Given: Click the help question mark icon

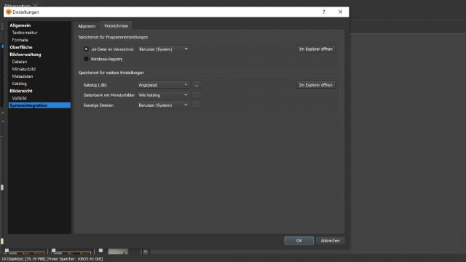Looking at the screenshot, I should click(323, 12).
